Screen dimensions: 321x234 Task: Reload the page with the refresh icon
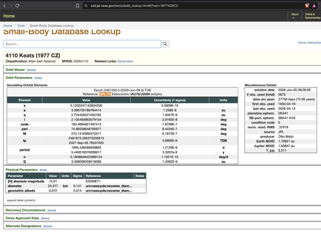(x=17, y=5)
